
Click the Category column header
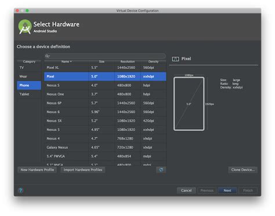coord(29,61)
